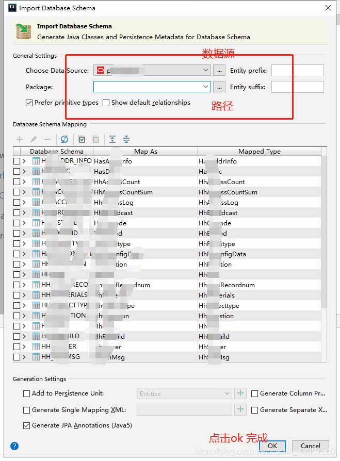Click the blue help question mark icon
The image size is (340, 461).
[14, 446]
